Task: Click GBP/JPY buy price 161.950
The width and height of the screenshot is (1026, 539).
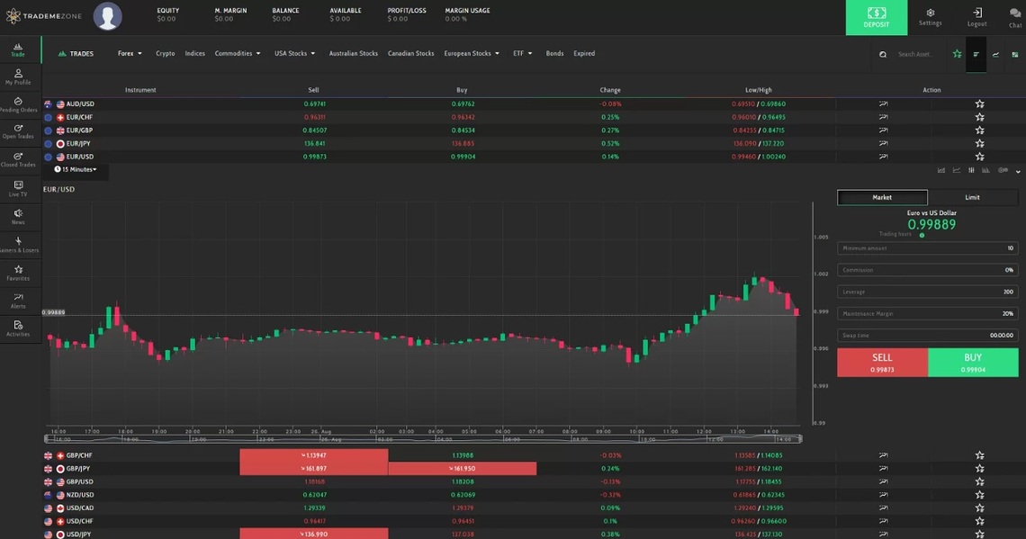Action: pos(462,468)
